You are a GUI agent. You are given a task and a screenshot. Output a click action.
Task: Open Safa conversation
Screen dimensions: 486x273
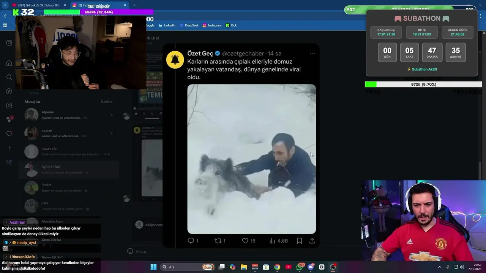69,206
